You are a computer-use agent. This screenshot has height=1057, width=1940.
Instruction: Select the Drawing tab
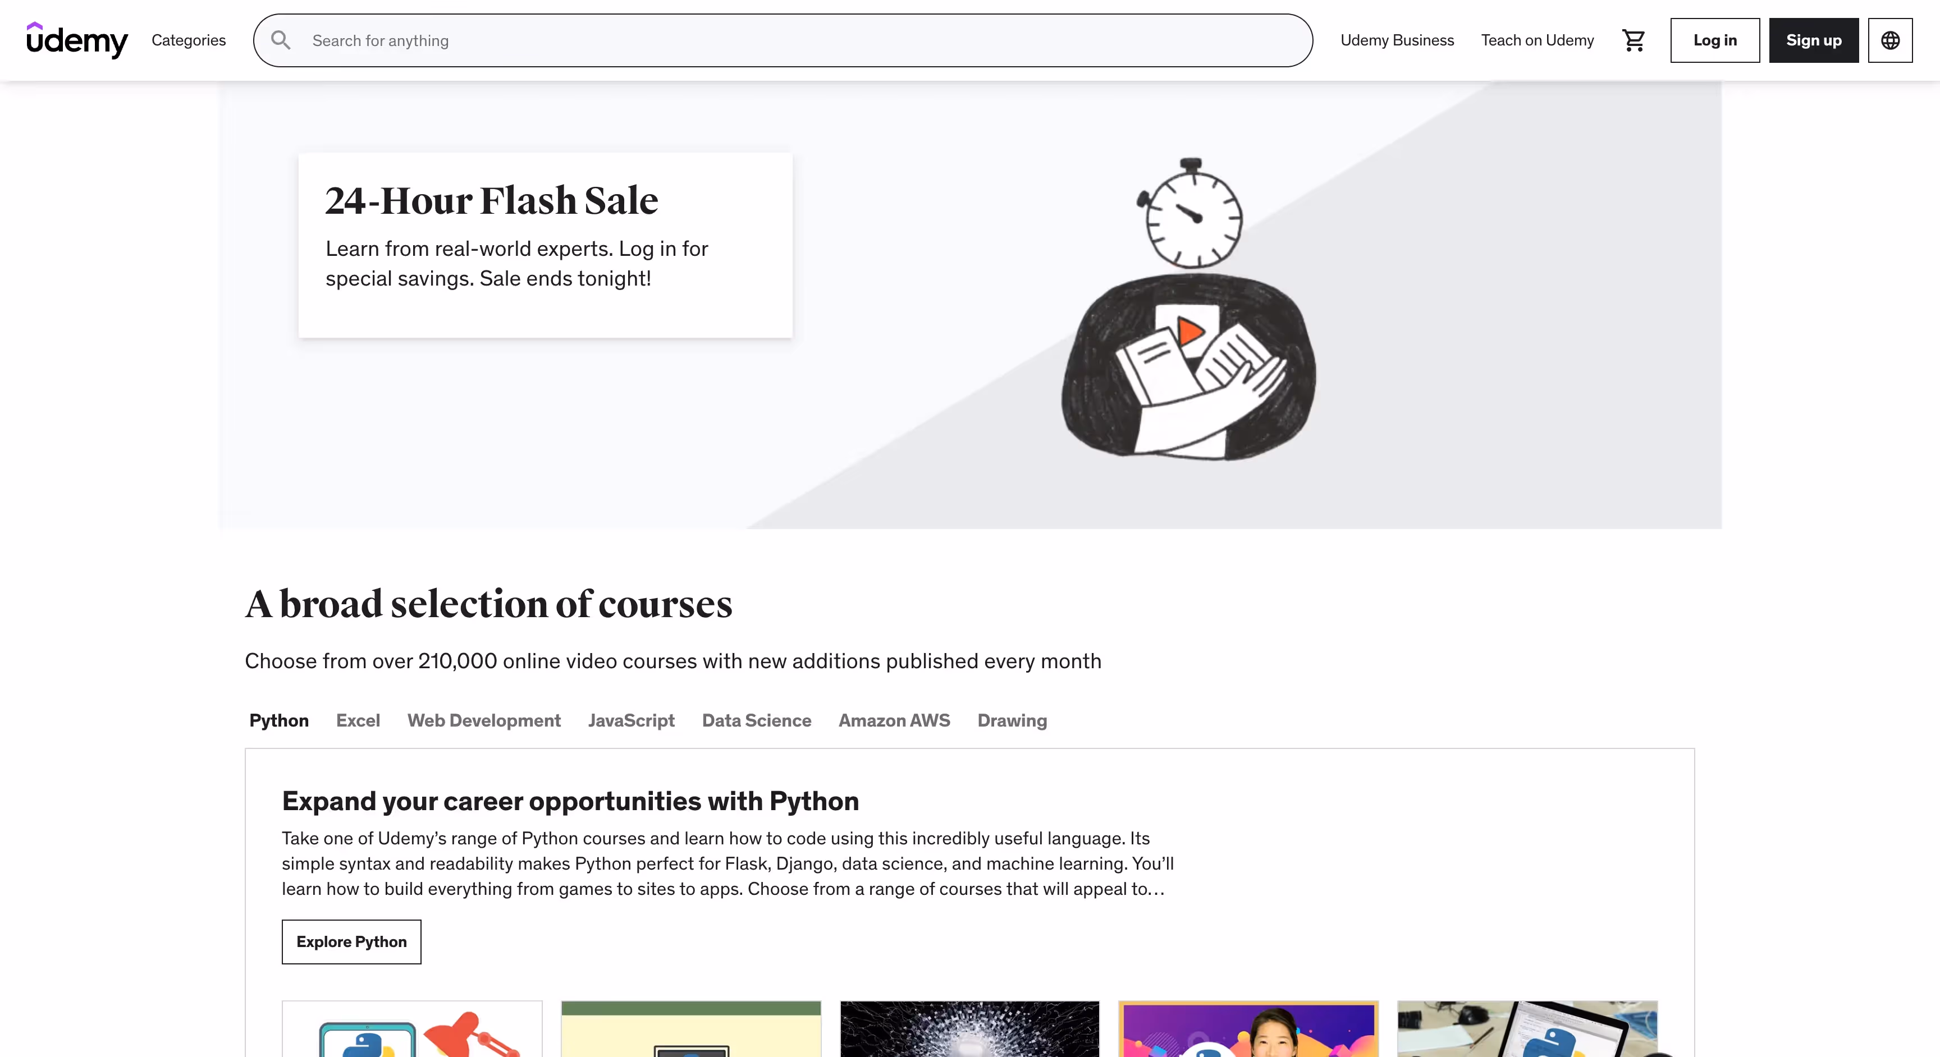(1012, 720)
